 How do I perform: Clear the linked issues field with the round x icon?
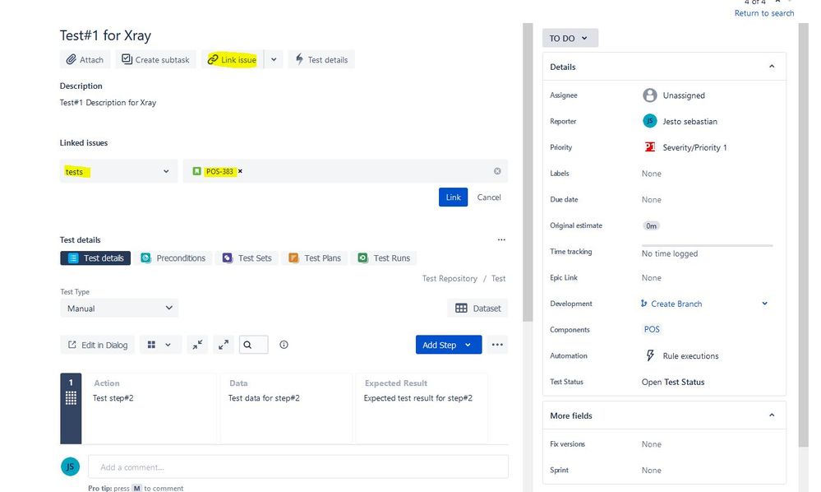click(497, 171)
